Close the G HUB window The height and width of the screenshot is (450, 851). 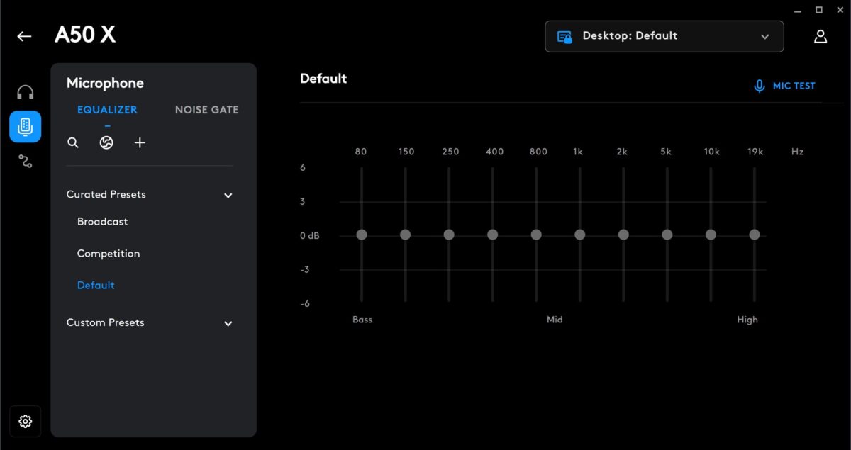(x=840, y=10)
